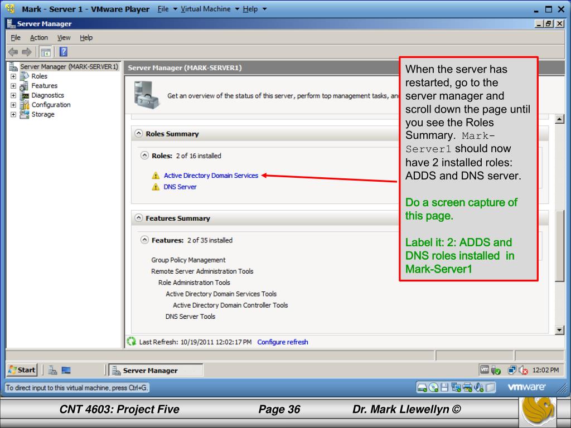This screenshot has height=428, width=571.
Task: Open Server Manager File menu
Action: [x=16, y=37]
